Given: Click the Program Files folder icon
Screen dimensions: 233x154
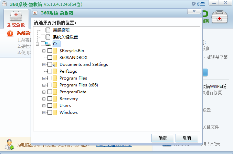Looking at the screenshot, I should pos(55,78).
